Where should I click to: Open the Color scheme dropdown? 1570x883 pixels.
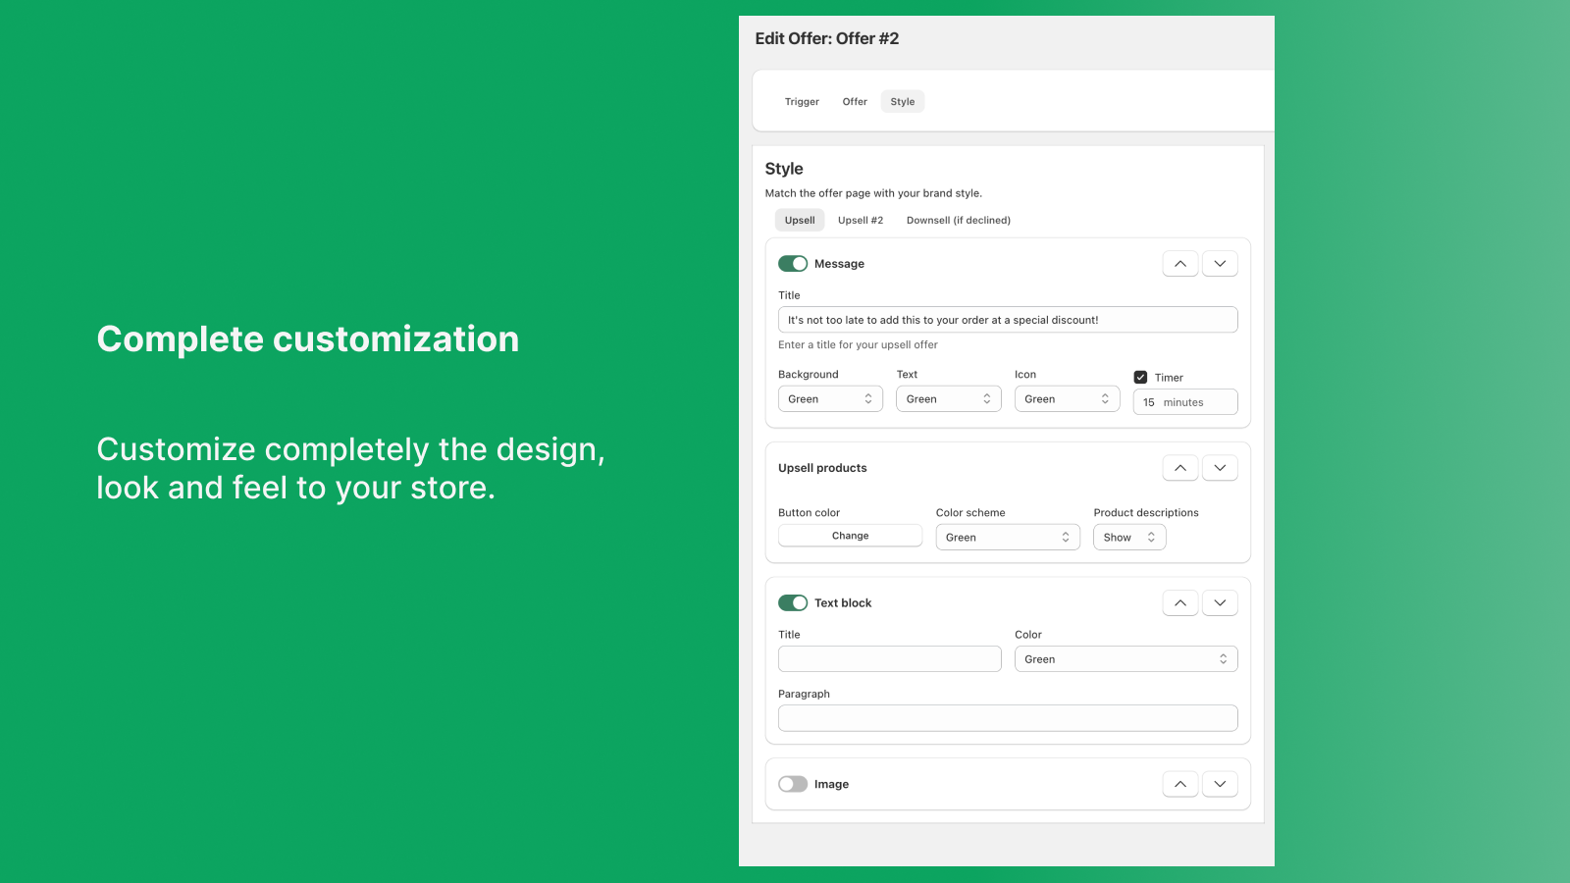click(1007, 538)
